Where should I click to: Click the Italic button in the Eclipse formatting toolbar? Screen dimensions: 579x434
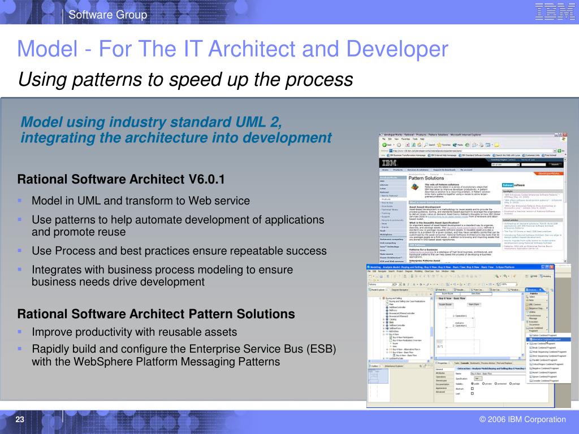408,284
